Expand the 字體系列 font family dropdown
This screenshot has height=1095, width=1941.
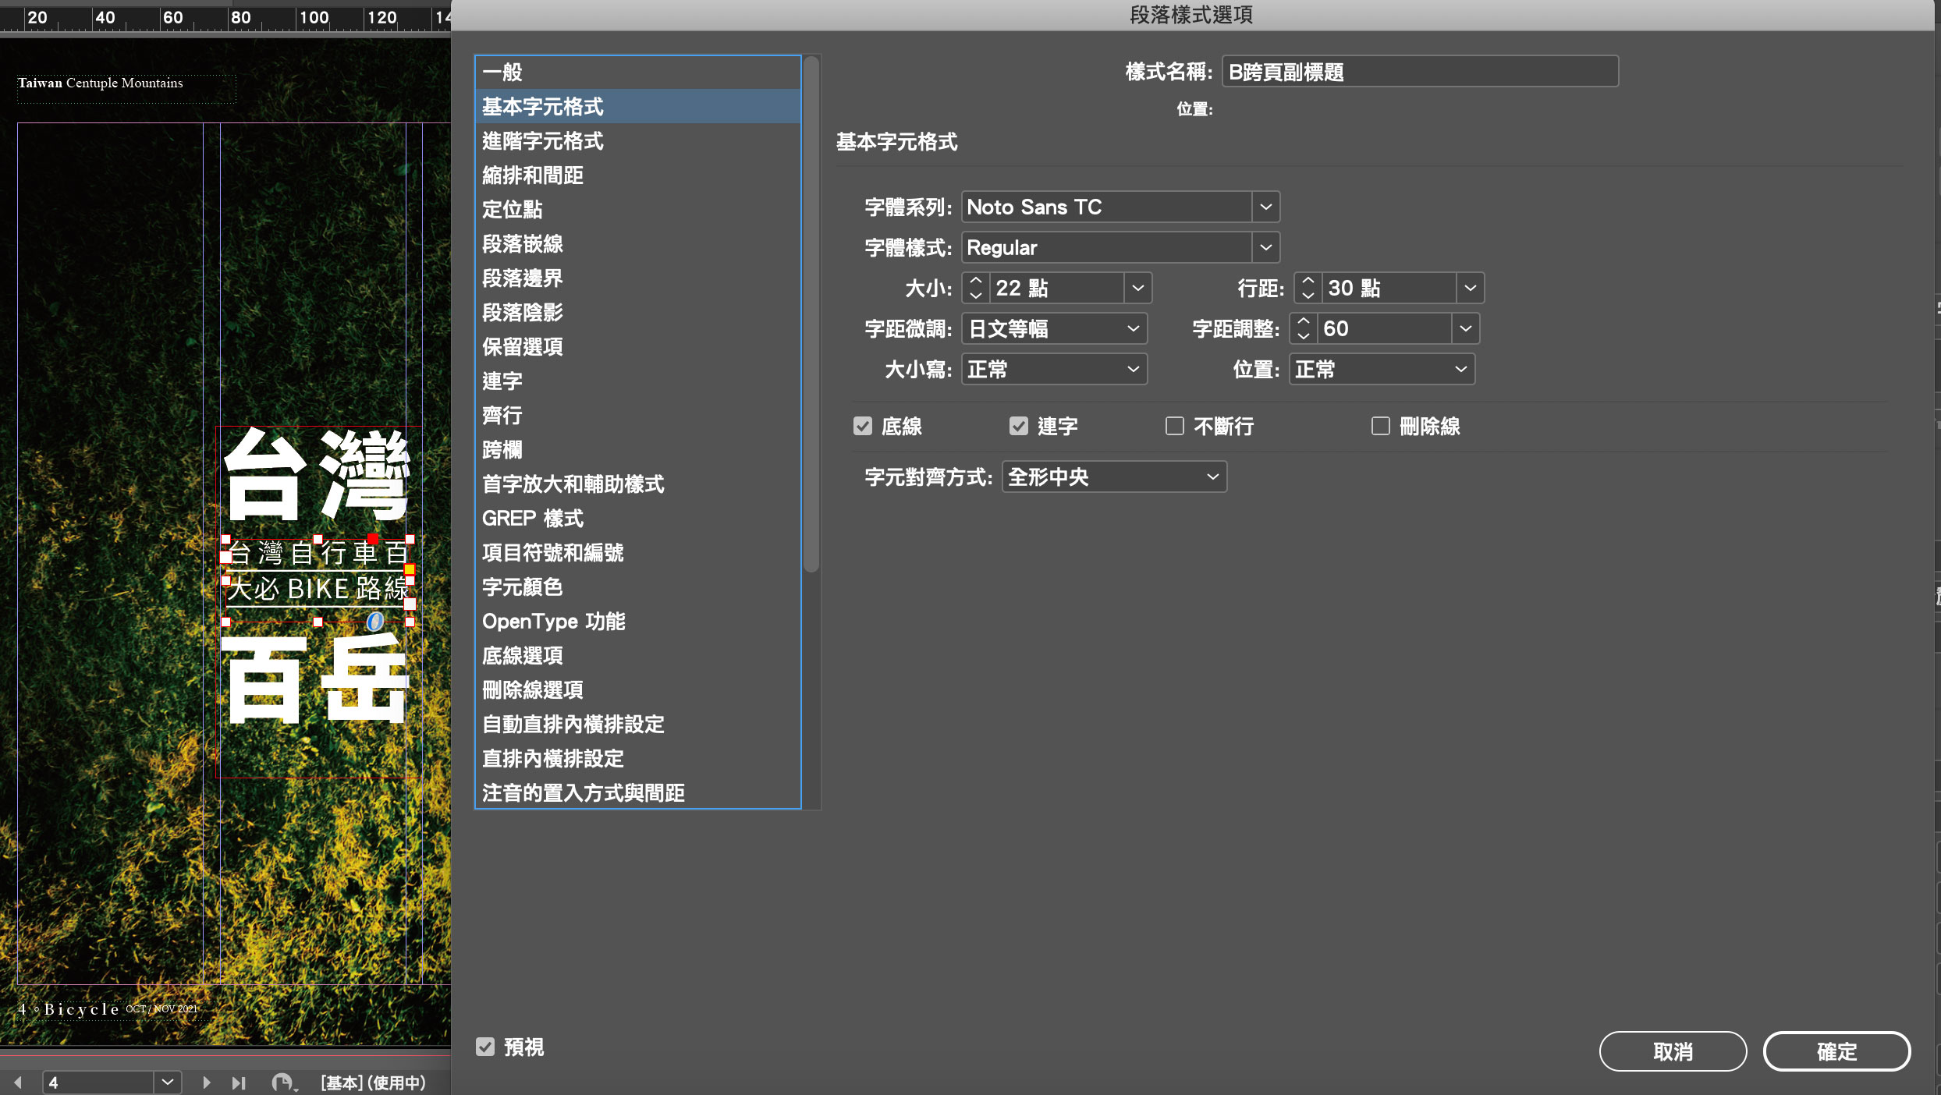tap(1265, 207)
